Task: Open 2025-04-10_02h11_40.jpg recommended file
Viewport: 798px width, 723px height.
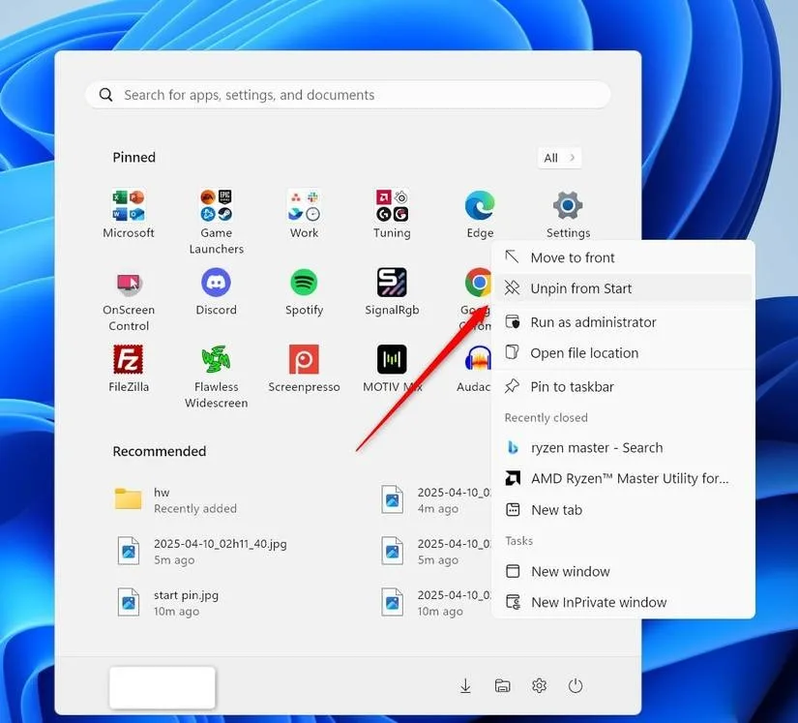Action: (x=201, y=552)
